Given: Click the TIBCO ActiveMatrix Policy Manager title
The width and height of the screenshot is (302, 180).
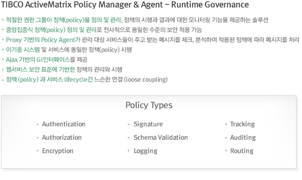Looking at the screenshot, I should 125,4.
